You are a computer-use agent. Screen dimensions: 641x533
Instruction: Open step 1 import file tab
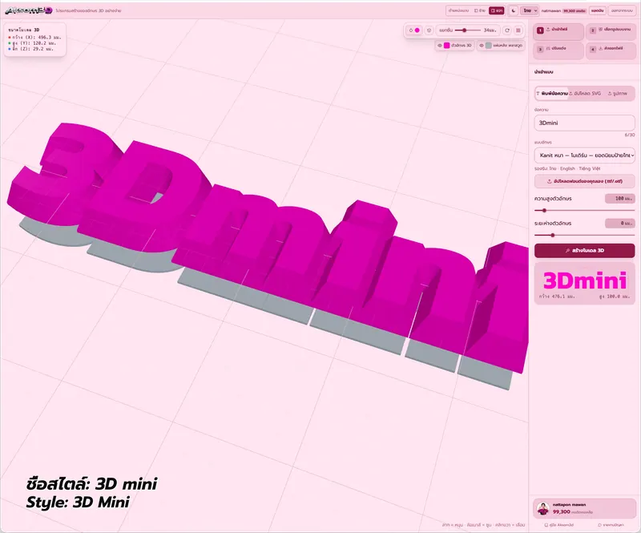558,31
